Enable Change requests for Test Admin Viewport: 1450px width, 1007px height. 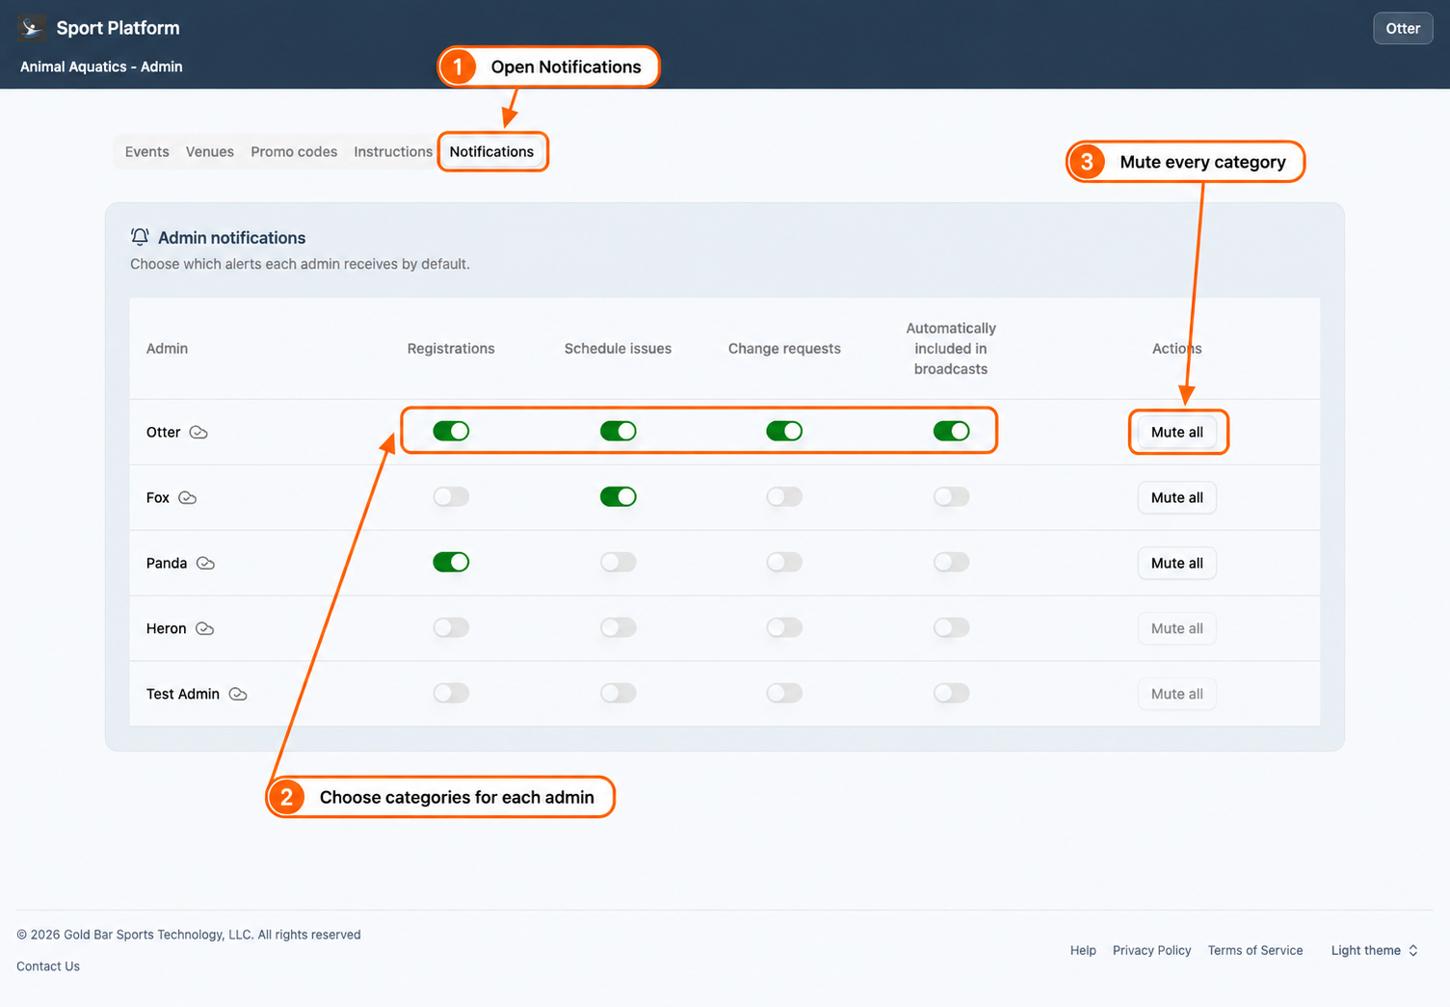[784, 693]
